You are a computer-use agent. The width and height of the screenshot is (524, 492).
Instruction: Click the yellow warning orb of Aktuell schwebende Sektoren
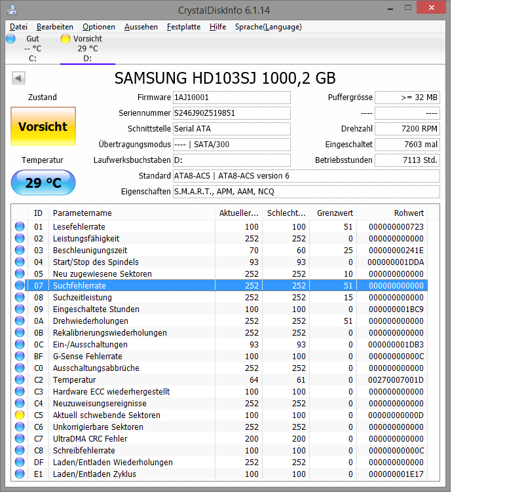coord(20,415)
